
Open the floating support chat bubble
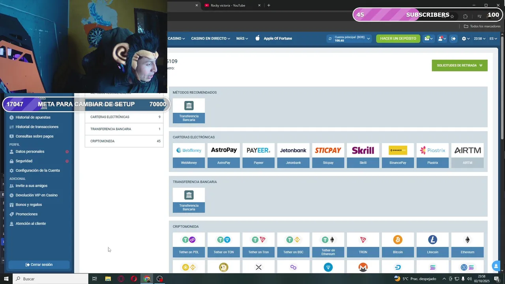click(495, 266)
